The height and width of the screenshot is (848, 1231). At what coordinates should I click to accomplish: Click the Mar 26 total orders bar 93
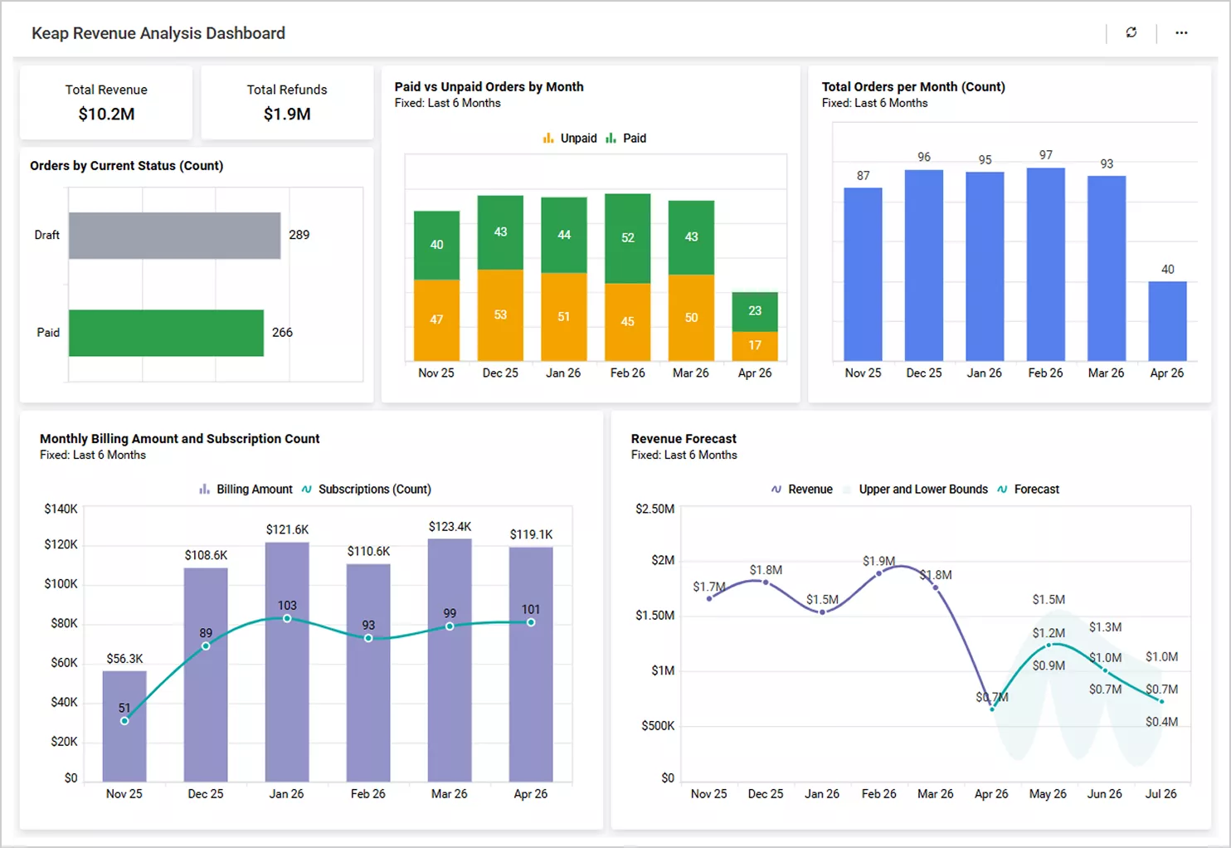(1107, 268)
